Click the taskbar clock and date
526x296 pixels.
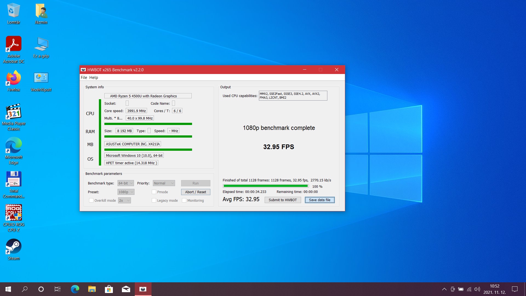pos(494,289)
